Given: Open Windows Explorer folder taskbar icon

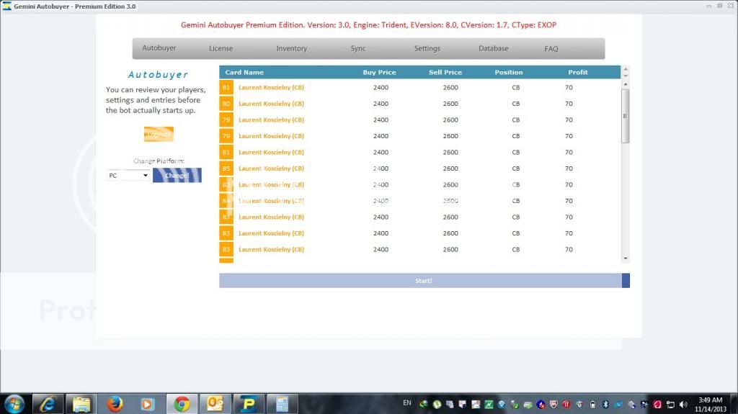Looking at the screenshot, I should click(81, 403).
